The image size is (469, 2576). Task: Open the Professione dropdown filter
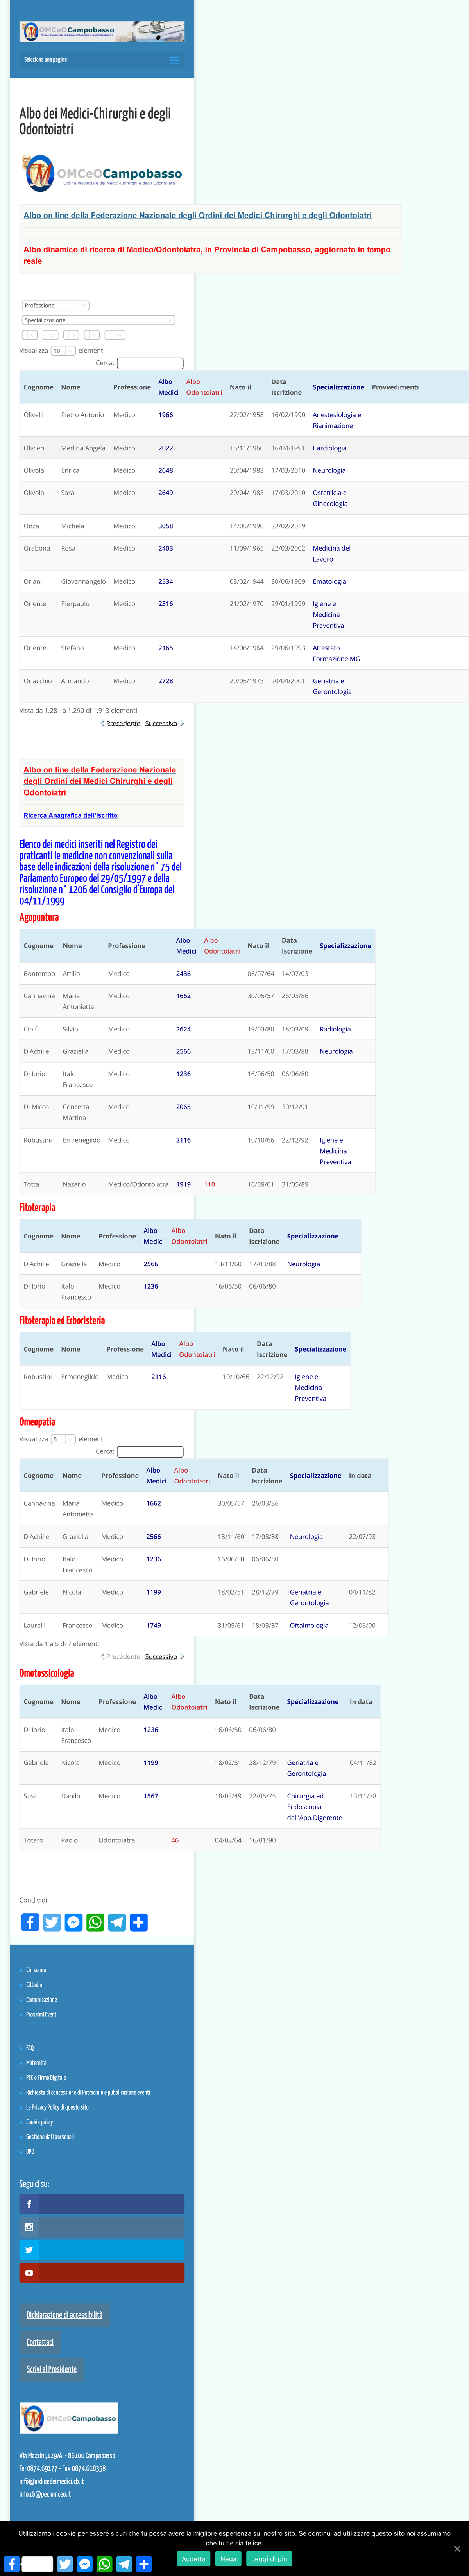tap(56, 305)
